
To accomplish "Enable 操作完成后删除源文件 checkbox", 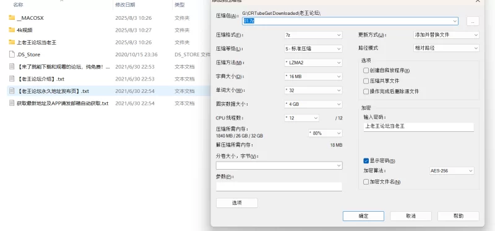I will tap(366, 92).
